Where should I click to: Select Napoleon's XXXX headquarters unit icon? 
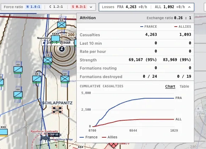pyautogui.click(x=55, y=38)
